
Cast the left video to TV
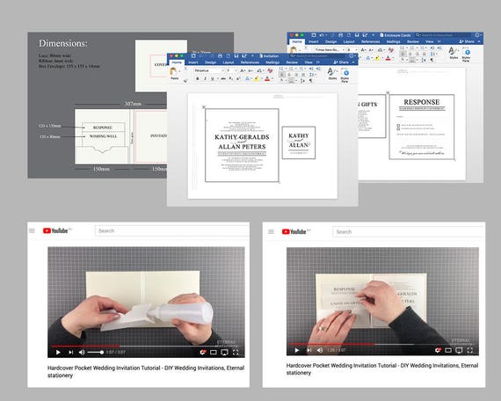click(225, 352)
